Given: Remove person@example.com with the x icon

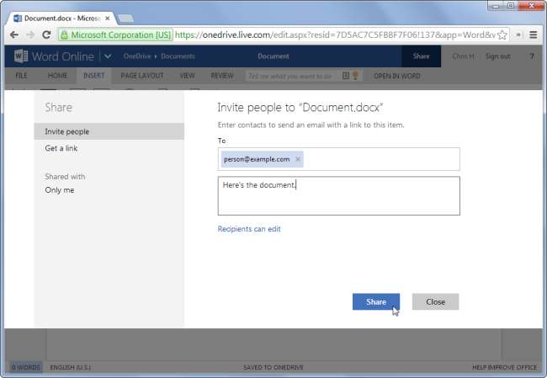Looking at the screenshot, I should tap(298, 159).
